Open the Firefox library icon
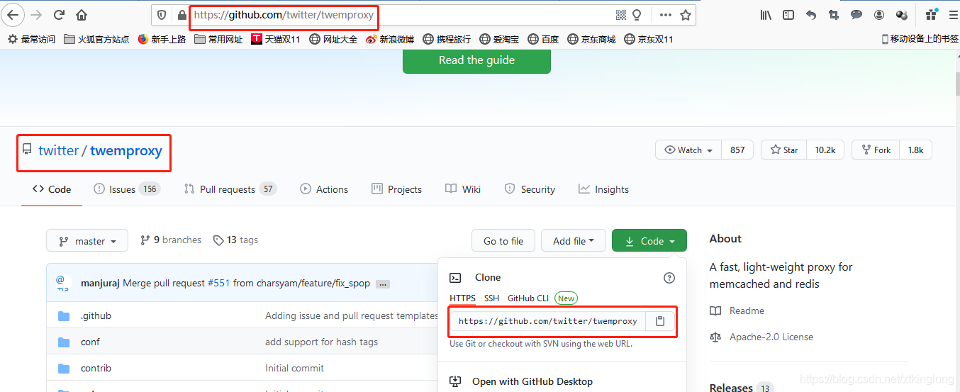Screen dimensions: 960x392 [x=766, y=15]
